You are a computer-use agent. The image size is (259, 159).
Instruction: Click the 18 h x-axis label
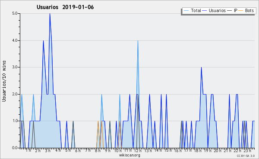(198, 151)
